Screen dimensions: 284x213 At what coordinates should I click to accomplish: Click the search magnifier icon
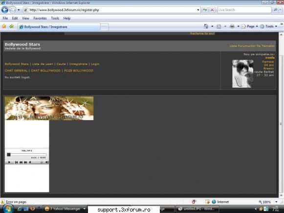coord(276,10)
